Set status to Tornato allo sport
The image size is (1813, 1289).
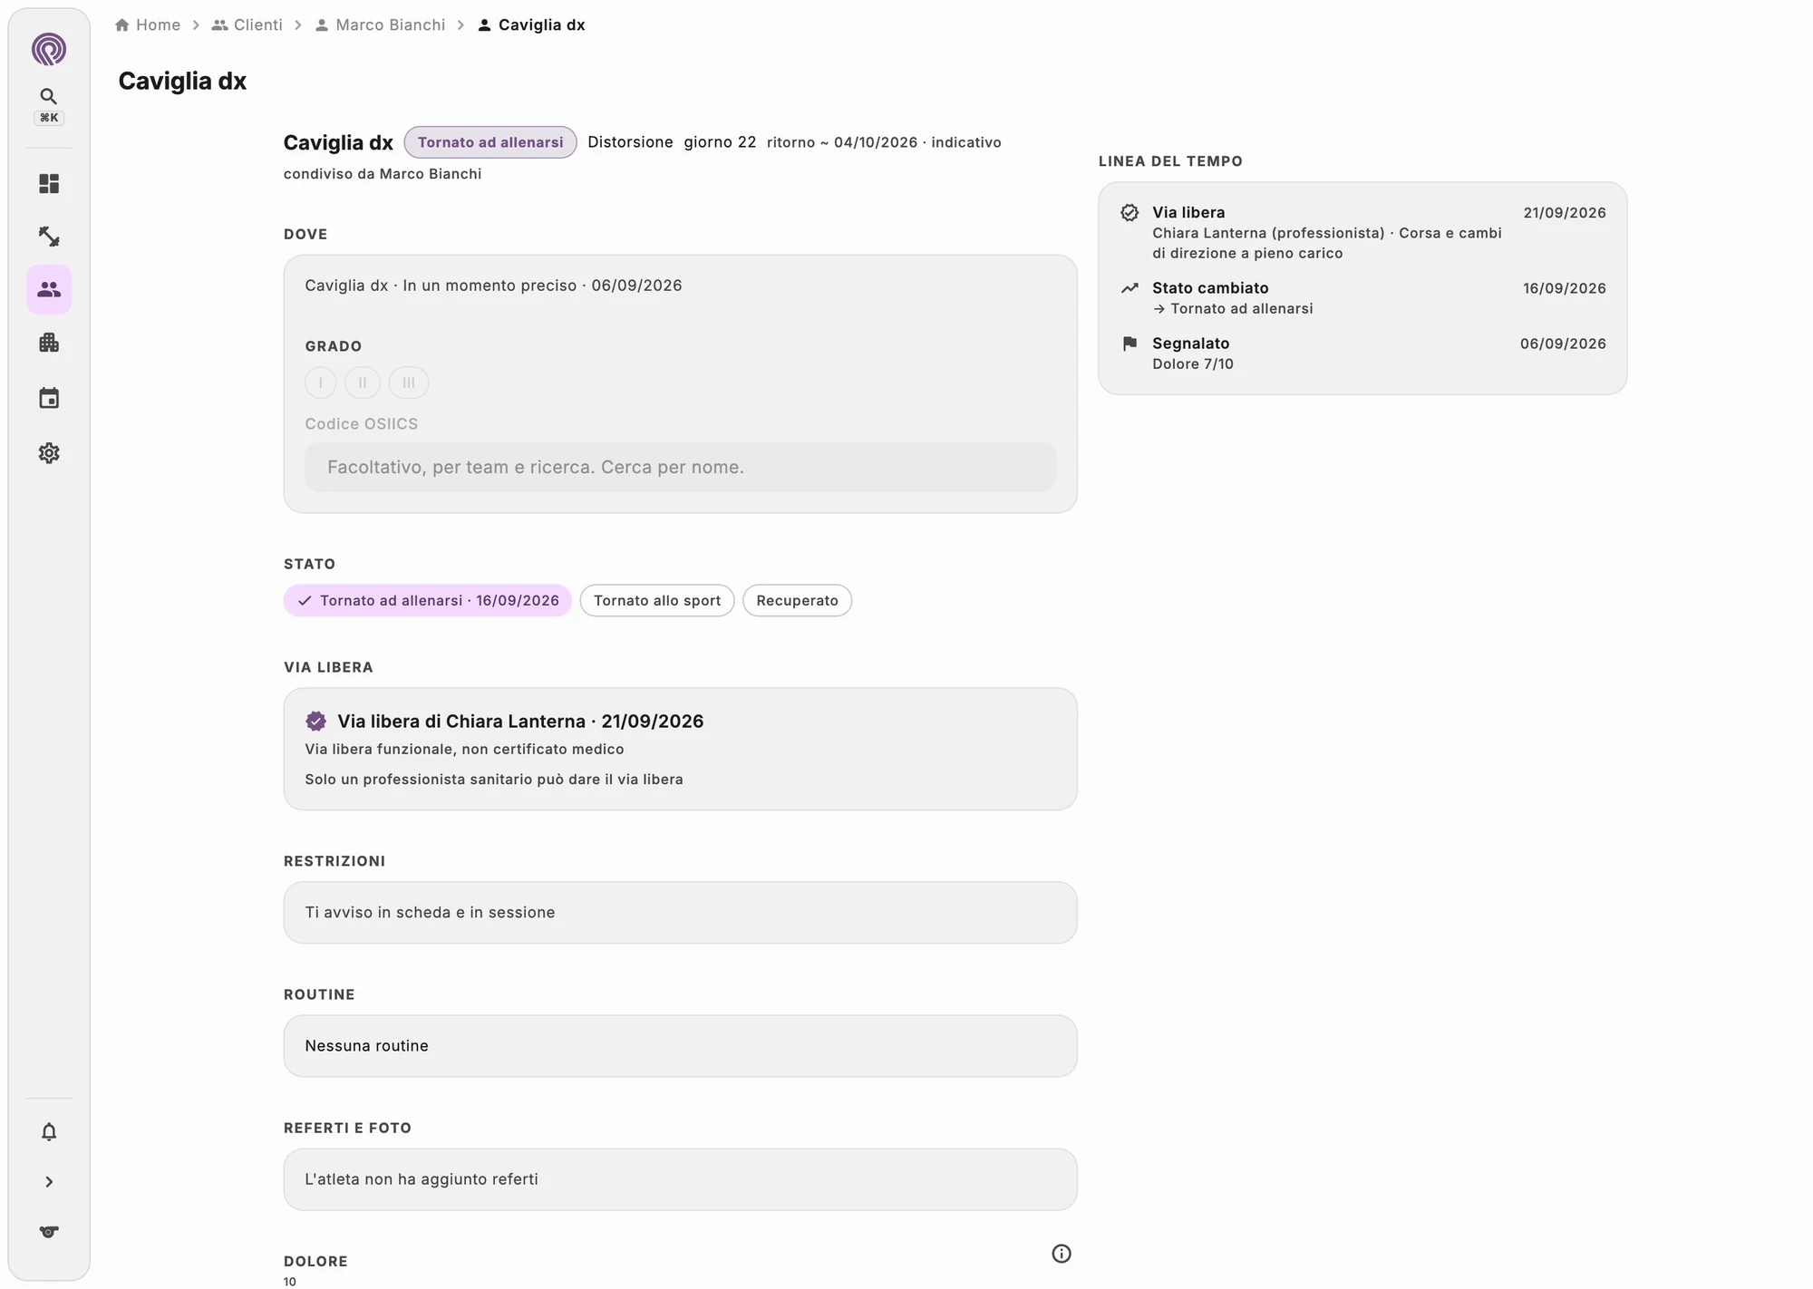[657, 600]
